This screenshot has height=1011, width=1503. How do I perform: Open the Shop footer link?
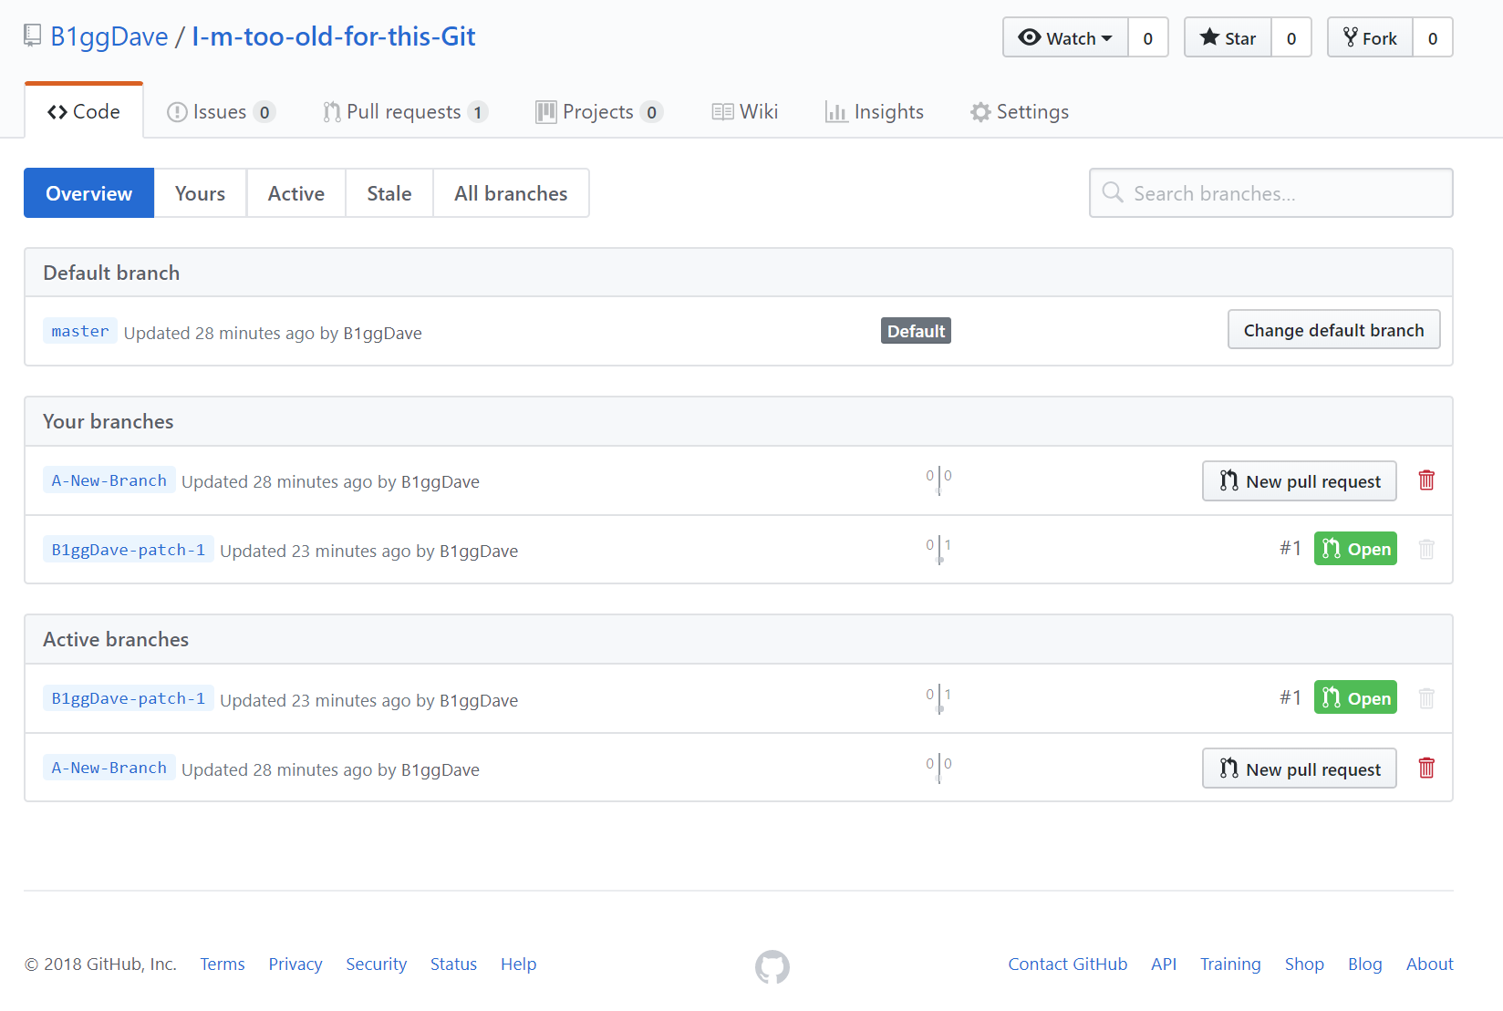coord(1304,964)
